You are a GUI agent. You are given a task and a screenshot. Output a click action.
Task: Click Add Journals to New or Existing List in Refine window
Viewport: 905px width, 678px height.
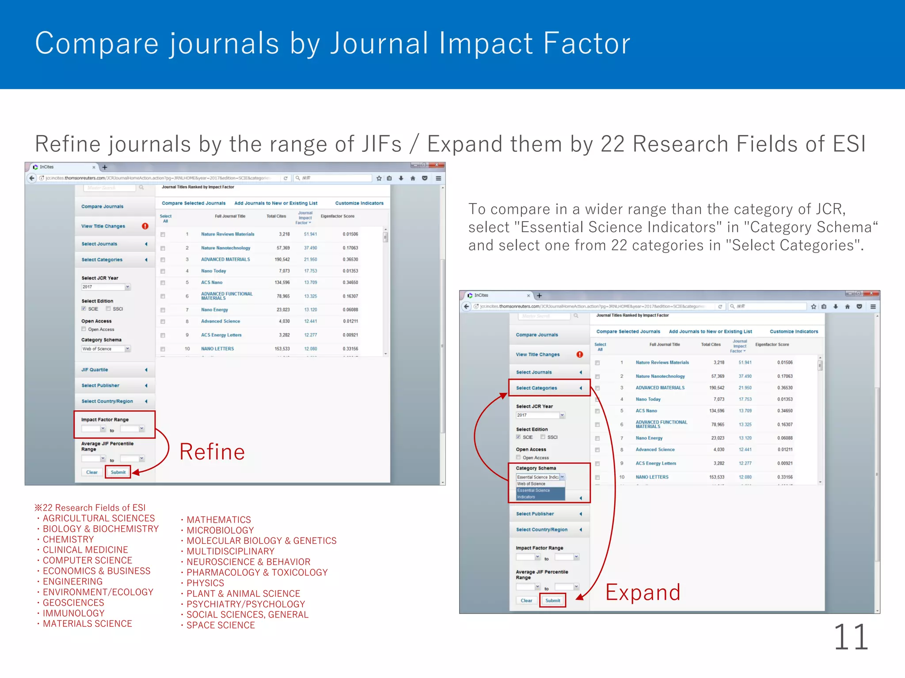(x=276, y=203)
